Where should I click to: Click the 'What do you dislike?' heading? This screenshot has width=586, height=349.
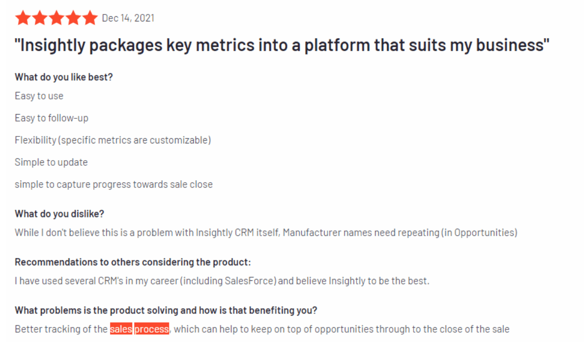pyautogui.click(x=59, y=213)
